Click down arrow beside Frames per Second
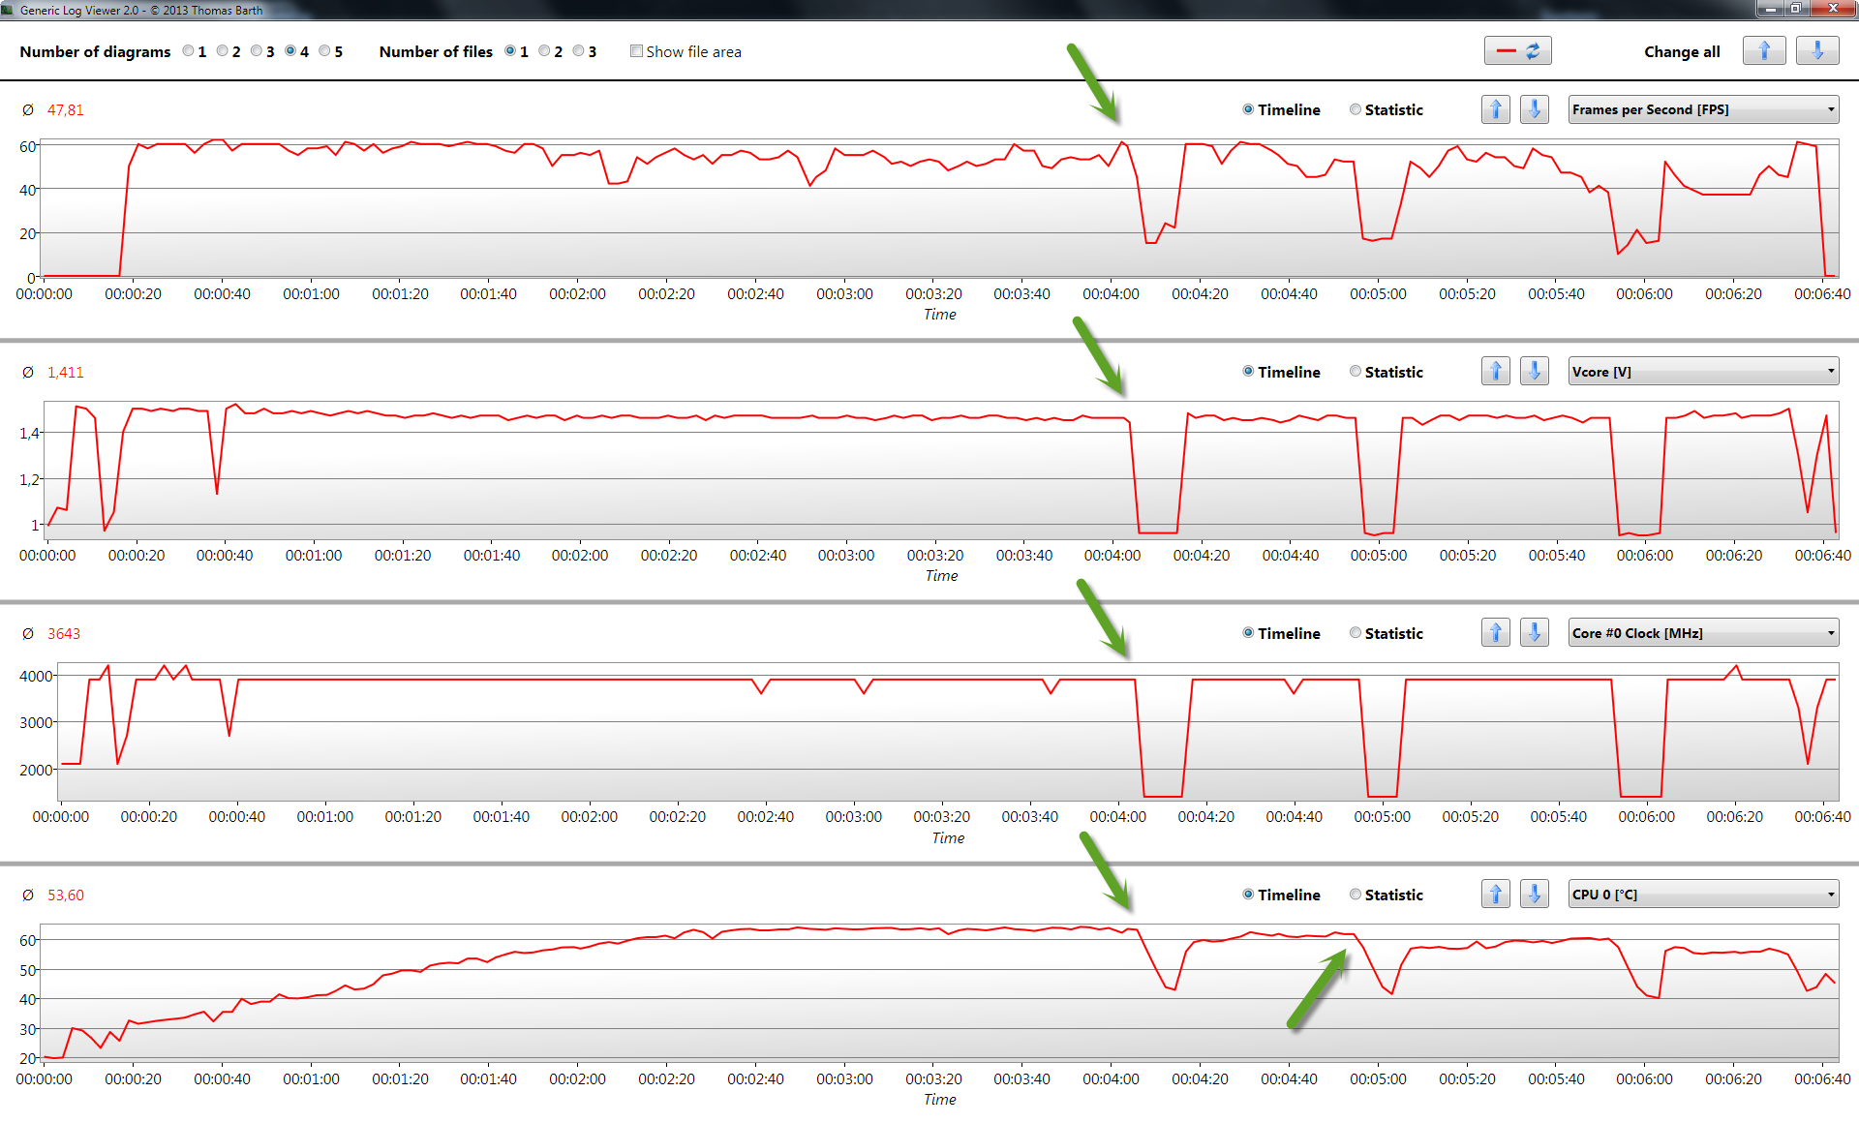Screen dimensions: 1859x1123 [x=1534, y=109]
